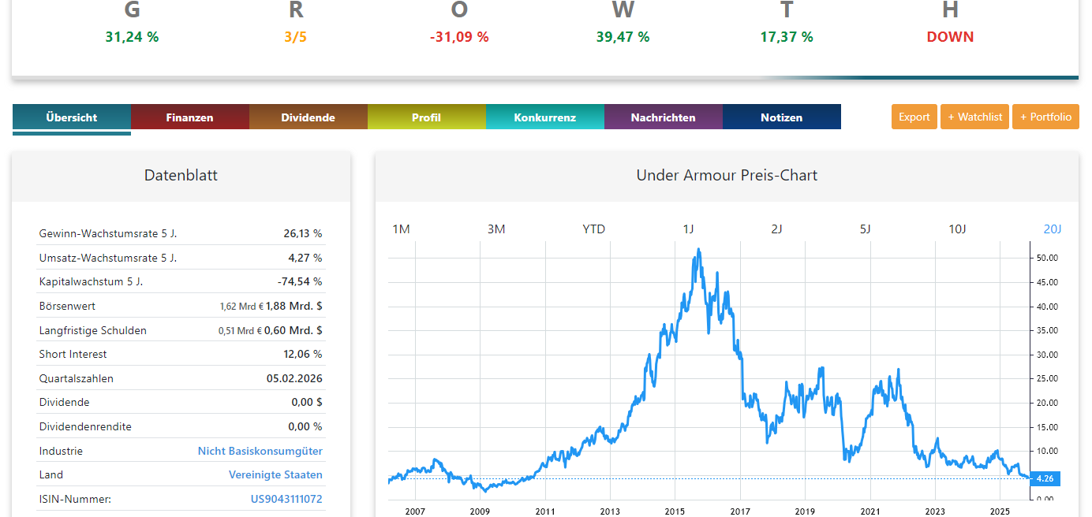Choose the 20J chart timeframe

tap(1052, 229)
